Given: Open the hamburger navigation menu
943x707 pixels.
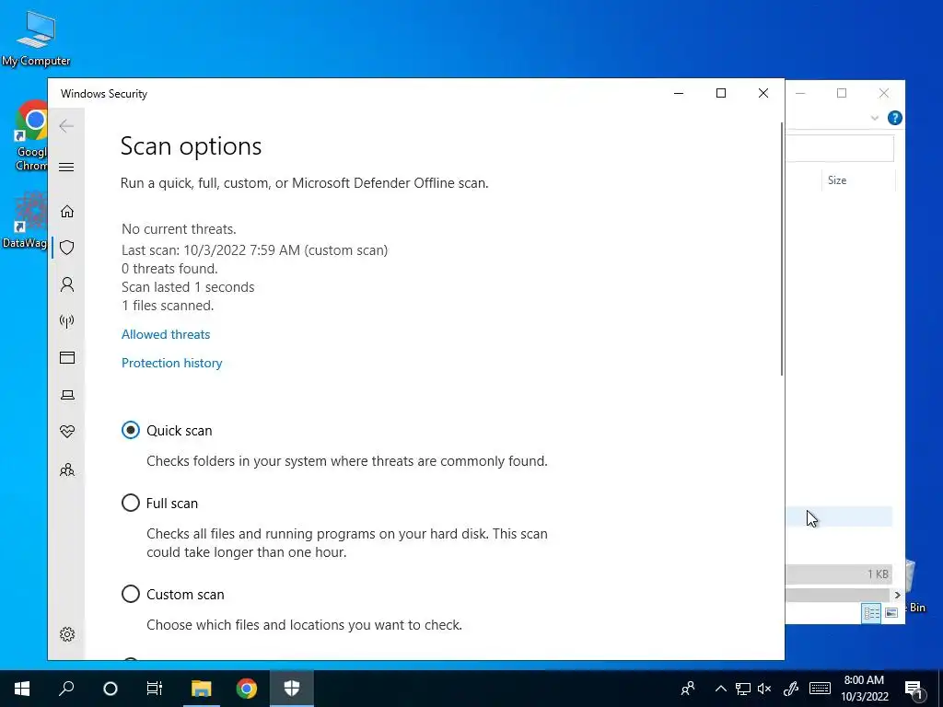Looking at the screenshot, I should 66,168.
